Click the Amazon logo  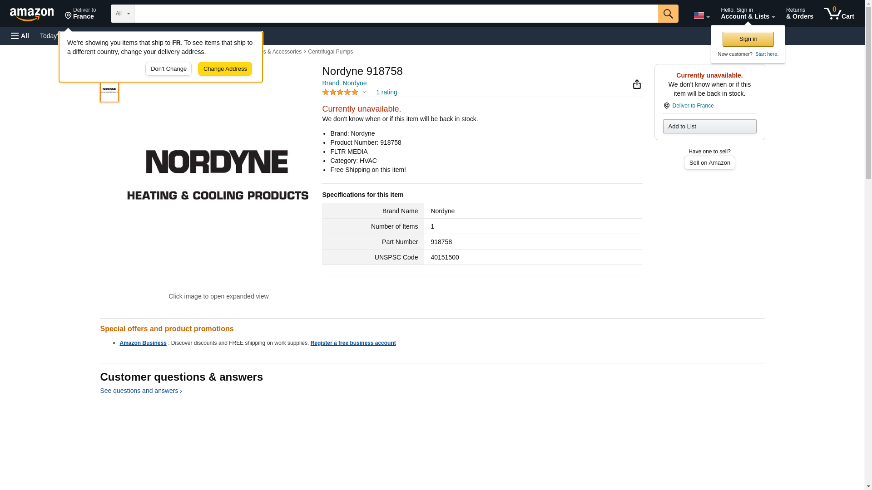pos(32,14)
